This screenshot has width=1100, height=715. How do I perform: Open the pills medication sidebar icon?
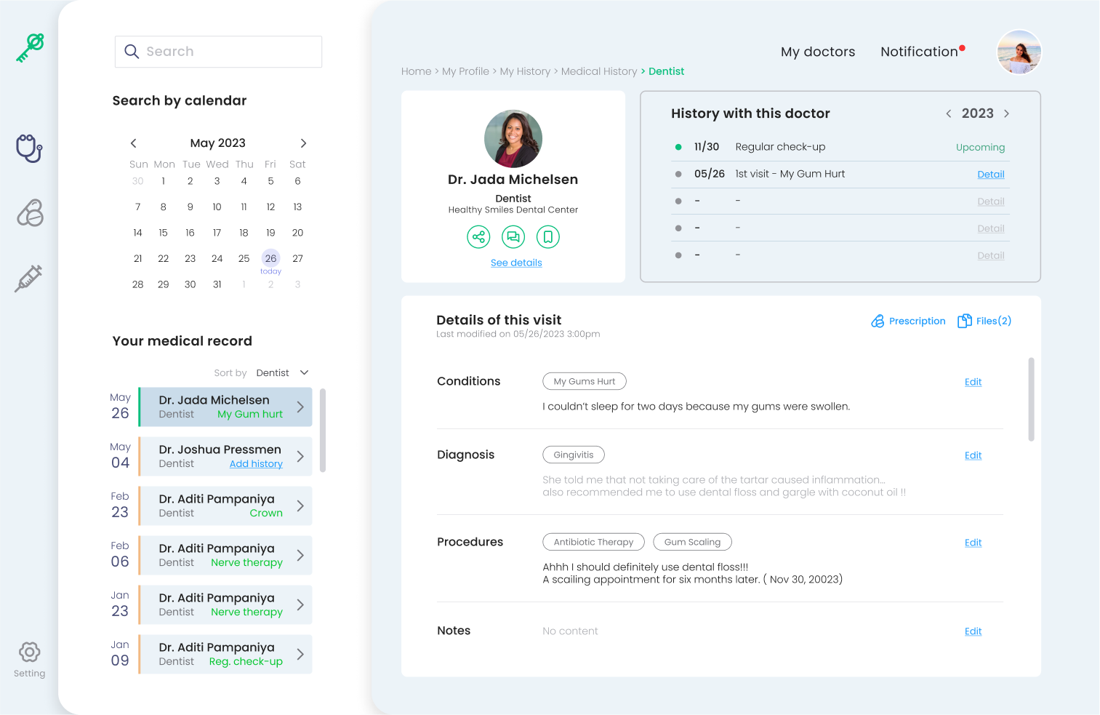[x=30, y=213]
